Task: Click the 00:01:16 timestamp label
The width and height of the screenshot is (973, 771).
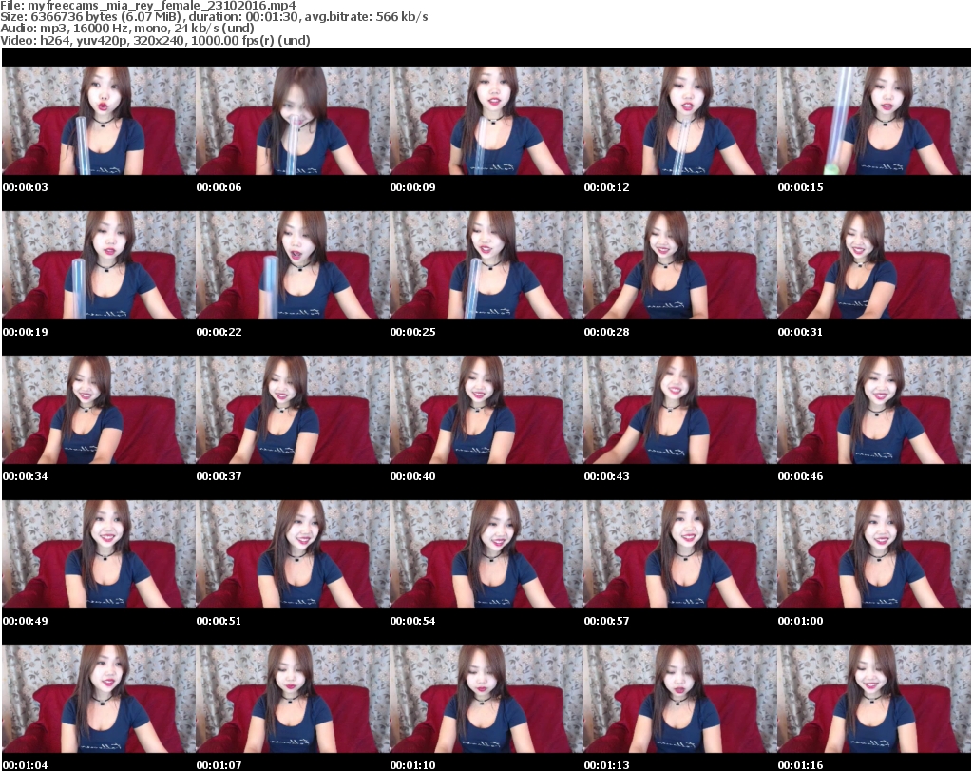Action: click(x=800, y=765)
